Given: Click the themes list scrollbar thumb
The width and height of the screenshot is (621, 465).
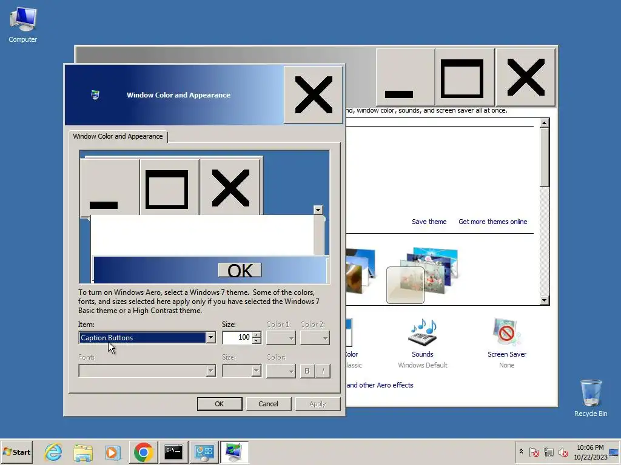Looking at the screenshot, I should [x=545, y=157].
